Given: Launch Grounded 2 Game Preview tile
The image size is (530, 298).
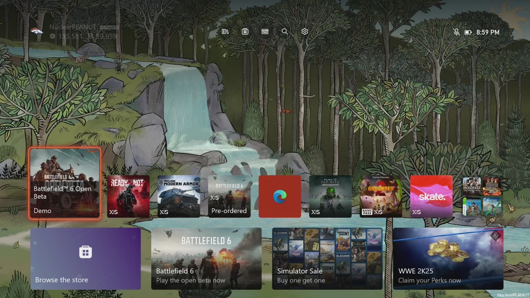Looking at the screenshot, I should (x=381, y=196).
